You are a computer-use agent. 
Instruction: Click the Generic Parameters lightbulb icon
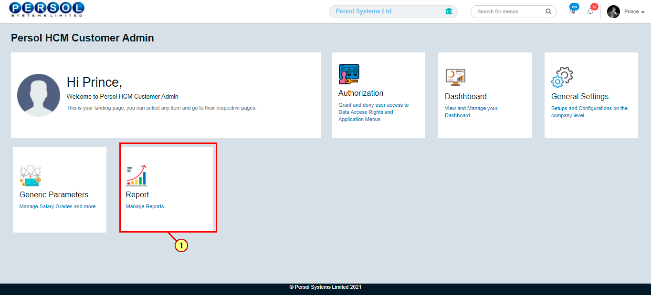coord(30,176)
